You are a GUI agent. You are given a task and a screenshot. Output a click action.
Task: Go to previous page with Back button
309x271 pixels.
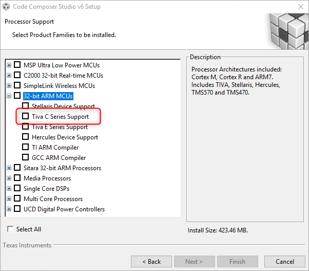[x=151, y=262]
